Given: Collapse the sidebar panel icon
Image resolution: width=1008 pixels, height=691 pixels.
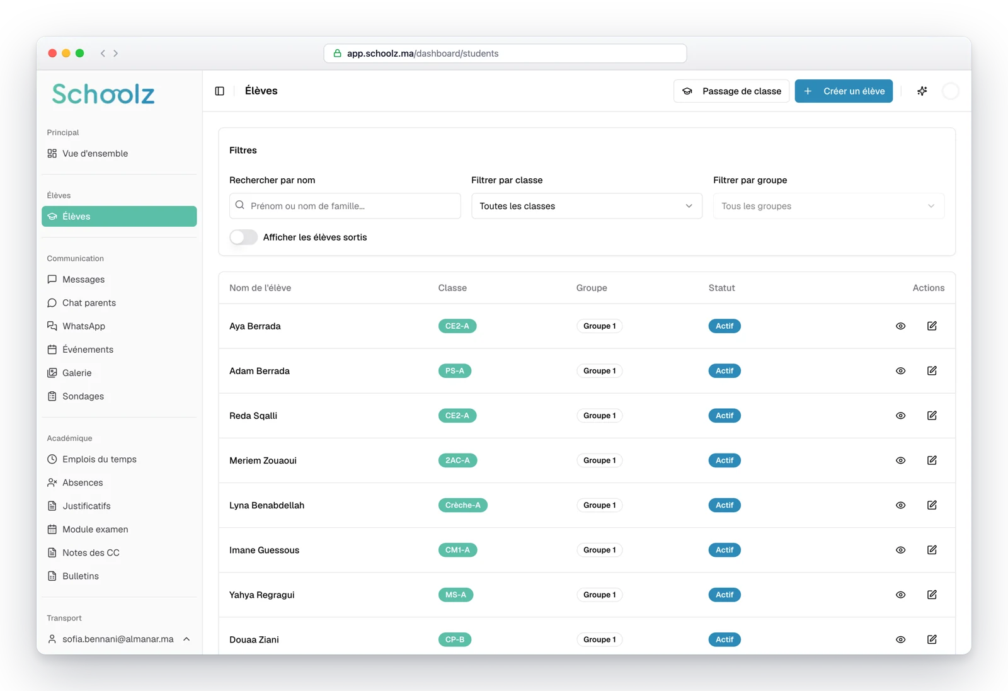Looking at the screenshot, I should (x=219, y=91).
